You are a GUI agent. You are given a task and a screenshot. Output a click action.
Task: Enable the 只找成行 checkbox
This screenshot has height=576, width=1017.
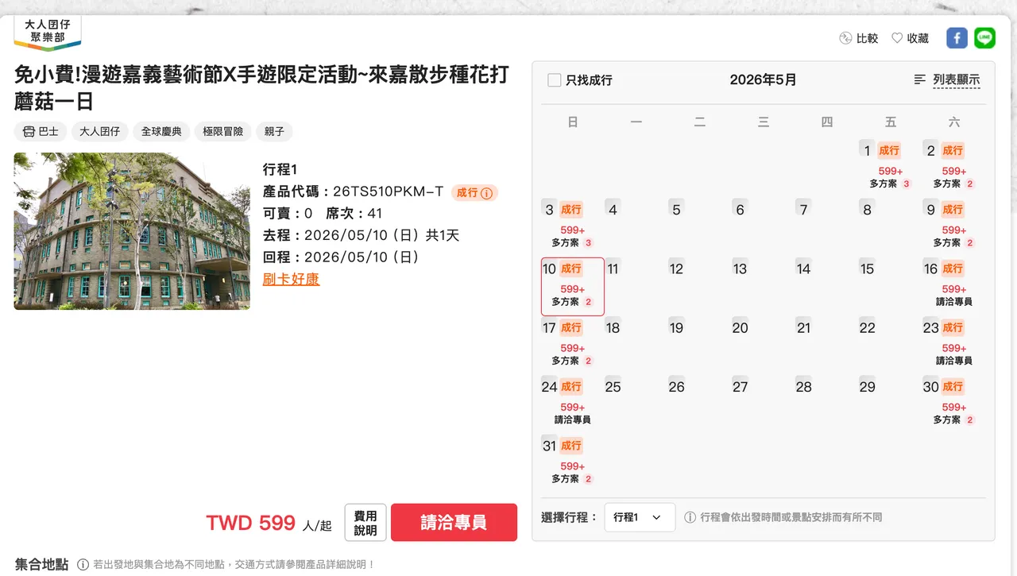click(x=555, y=80)
